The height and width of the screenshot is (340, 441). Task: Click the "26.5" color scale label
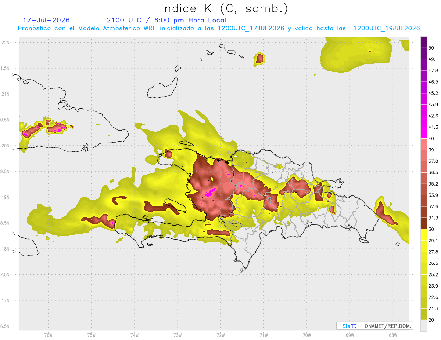[434, 263]
